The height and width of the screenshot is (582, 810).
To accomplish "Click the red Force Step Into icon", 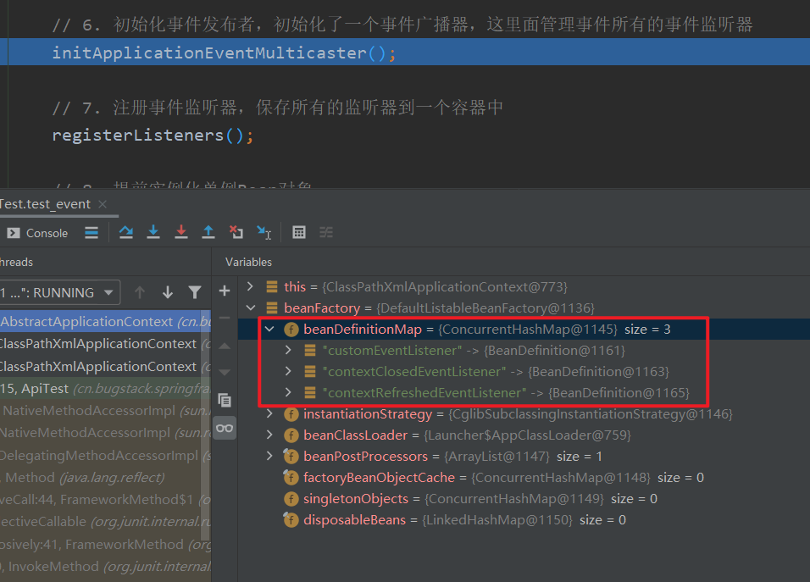I will [x=180, y=232].
